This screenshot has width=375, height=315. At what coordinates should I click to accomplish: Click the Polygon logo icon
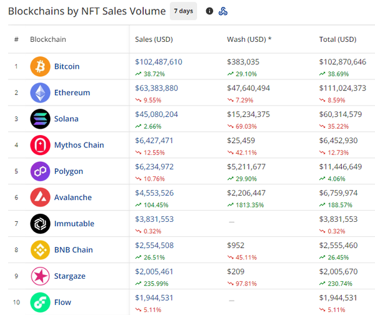click(40, 171)
